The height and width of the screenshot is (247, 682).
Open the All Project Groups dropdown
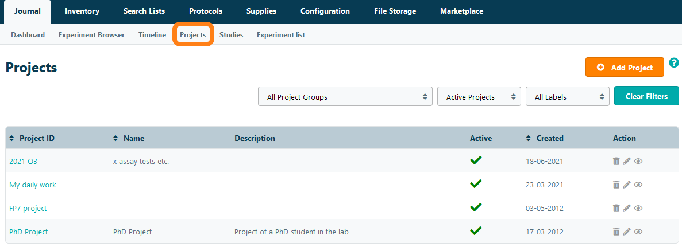coord(345,97)
